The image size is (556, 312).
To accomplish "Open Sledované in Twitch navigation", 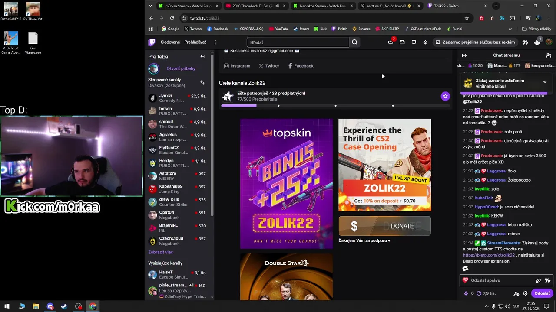I will (170, 42).
